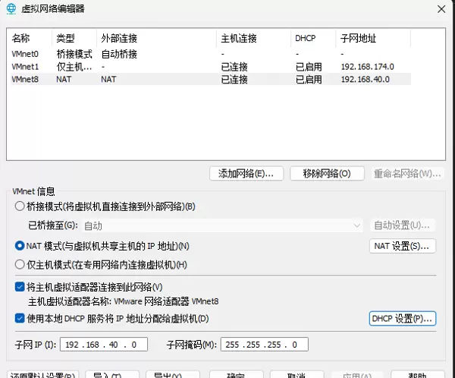455x378 pixels.
Task: Select NAT 模式 radio button
Action: [20, 246]
